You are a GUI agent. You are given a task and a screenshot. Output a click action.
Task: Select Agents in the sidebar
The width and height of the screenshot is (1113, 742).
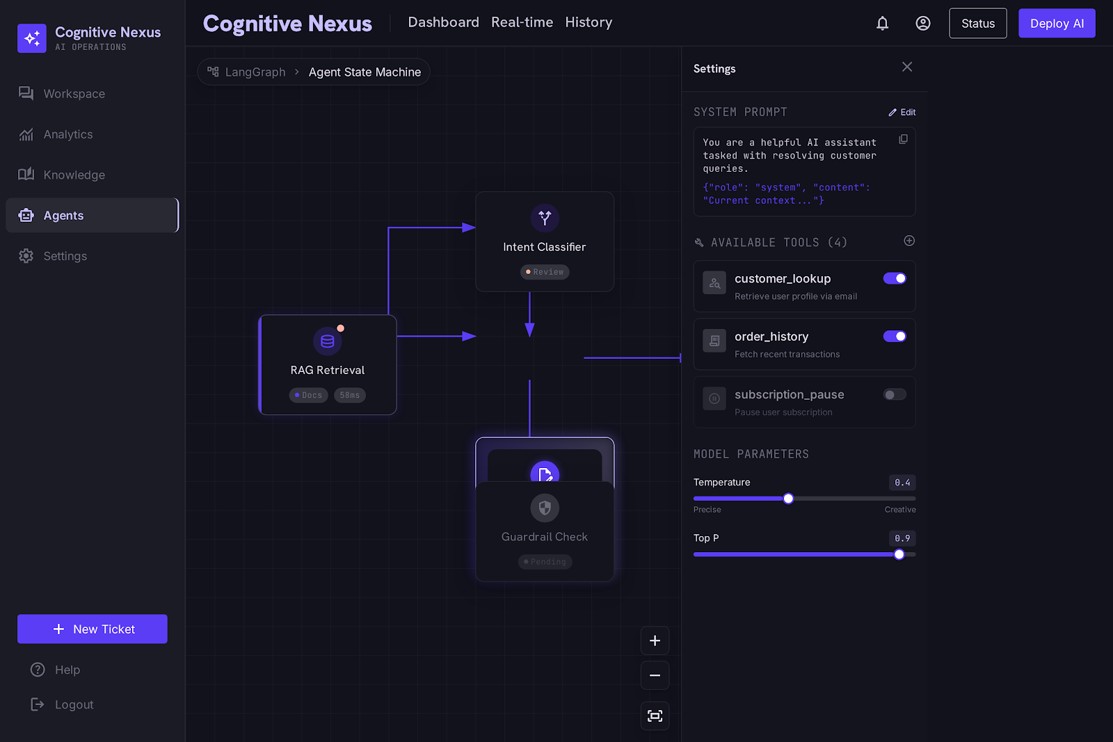(92, 216)
